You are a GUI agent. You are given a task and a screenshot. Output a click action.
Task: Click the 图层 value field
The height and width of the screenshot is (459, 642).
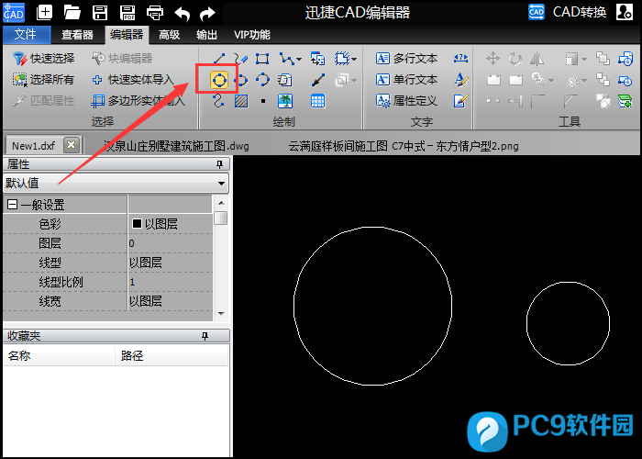171,243
